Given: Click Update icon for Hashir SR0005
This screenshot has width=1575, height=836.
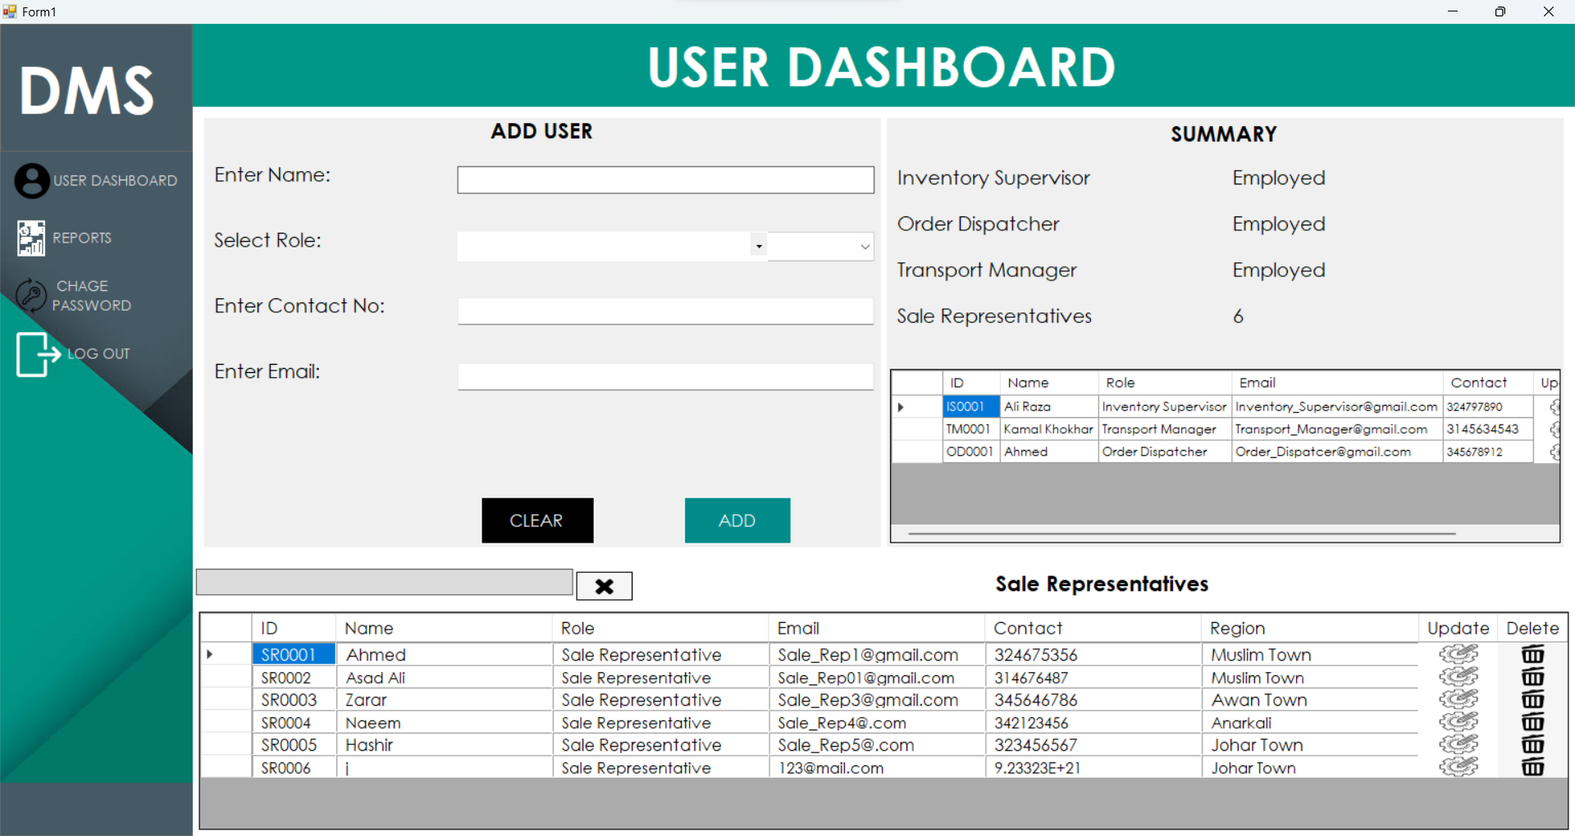Looking at the screenshot, I should (x=1458, y=745).
